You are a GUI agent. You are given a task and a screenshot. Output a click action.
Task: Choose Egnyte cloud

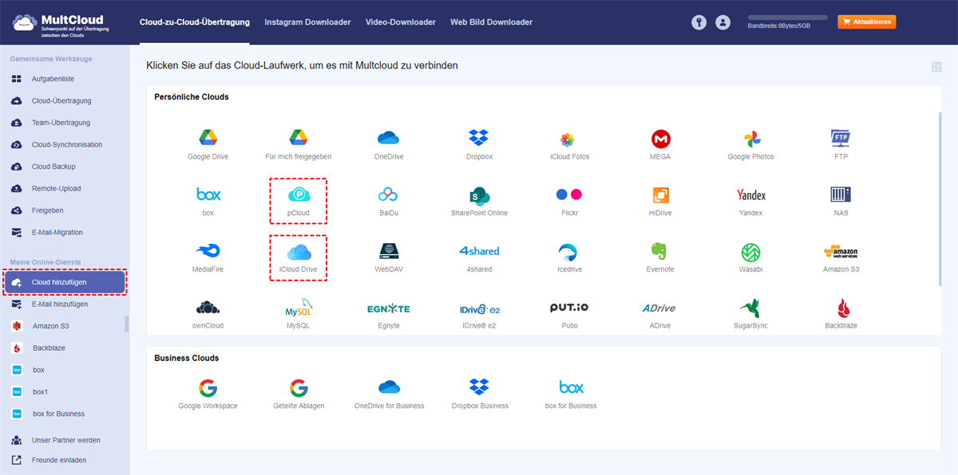389,308
